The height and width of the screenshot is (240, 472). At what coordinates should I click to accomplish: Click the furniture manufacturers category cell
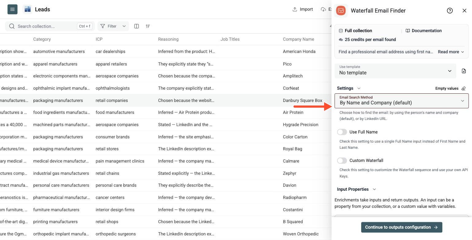(x=56, y=210)
